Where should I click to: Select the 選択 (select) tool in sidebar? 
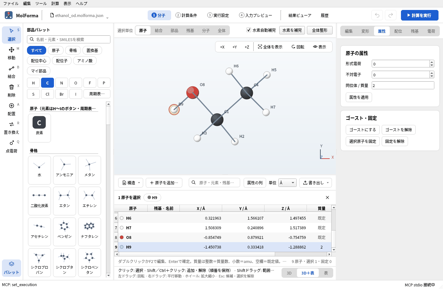12,35
